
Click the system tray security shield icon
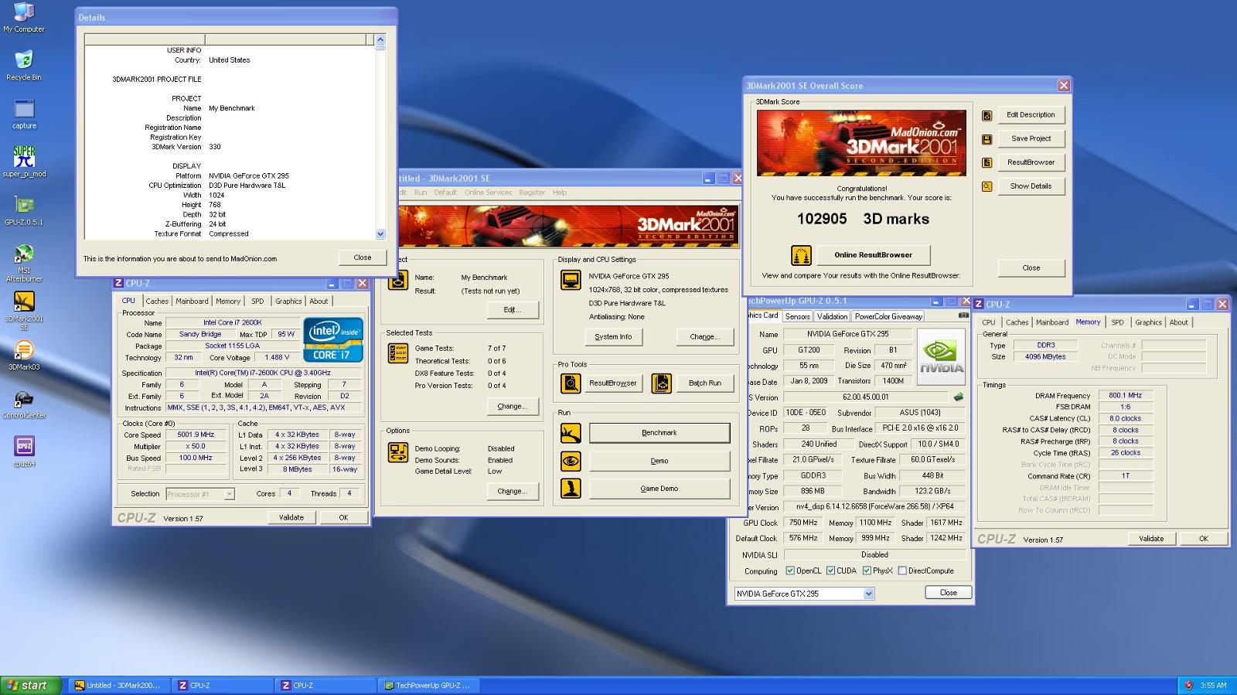point(1189,686)
